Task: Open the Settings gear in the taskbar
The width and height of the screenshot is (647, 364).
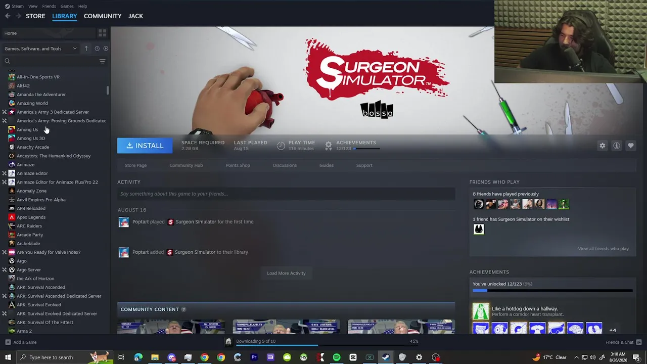Action: (419, 357)
